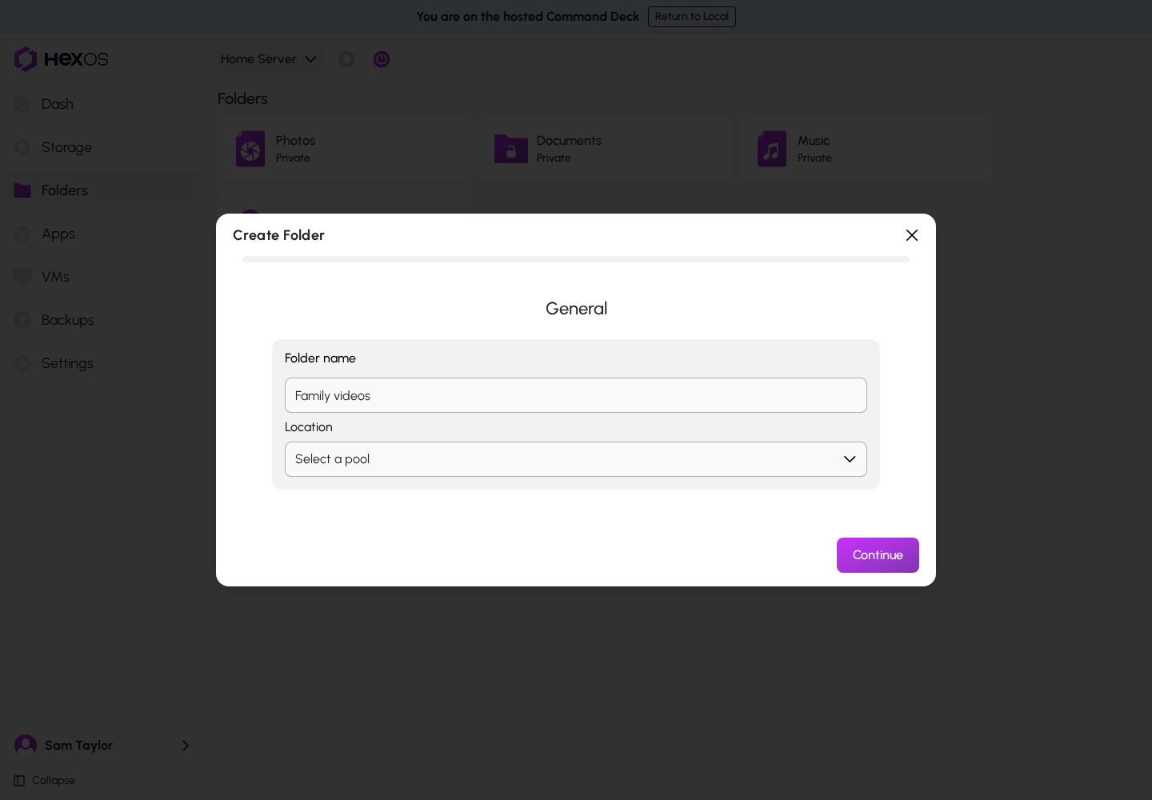Image resolution: width=1152 pixels, height=800 pixels.
Task: Open the Photos folder card
Action: [343, 149]
